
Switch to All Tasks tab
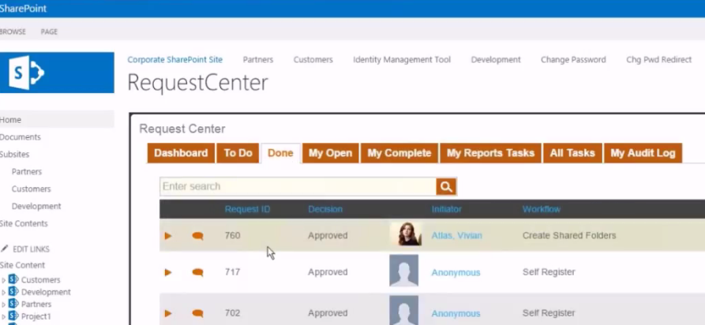pos(572,153)
